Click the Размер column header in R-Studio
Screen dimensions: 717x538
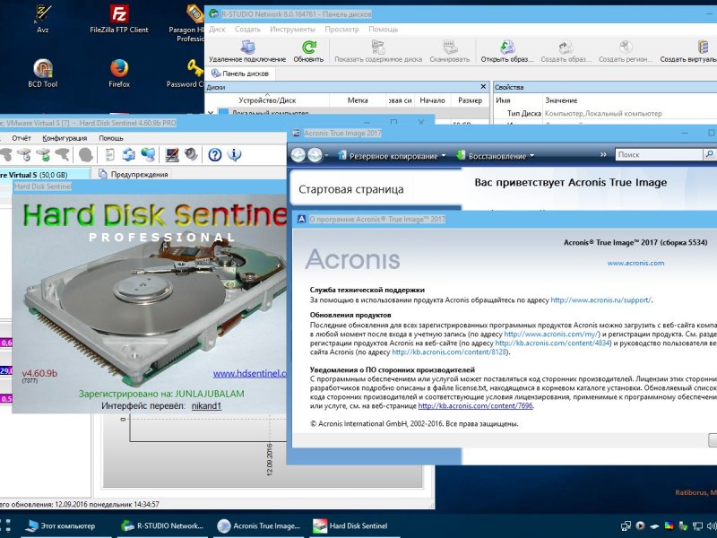coord(470,100)
